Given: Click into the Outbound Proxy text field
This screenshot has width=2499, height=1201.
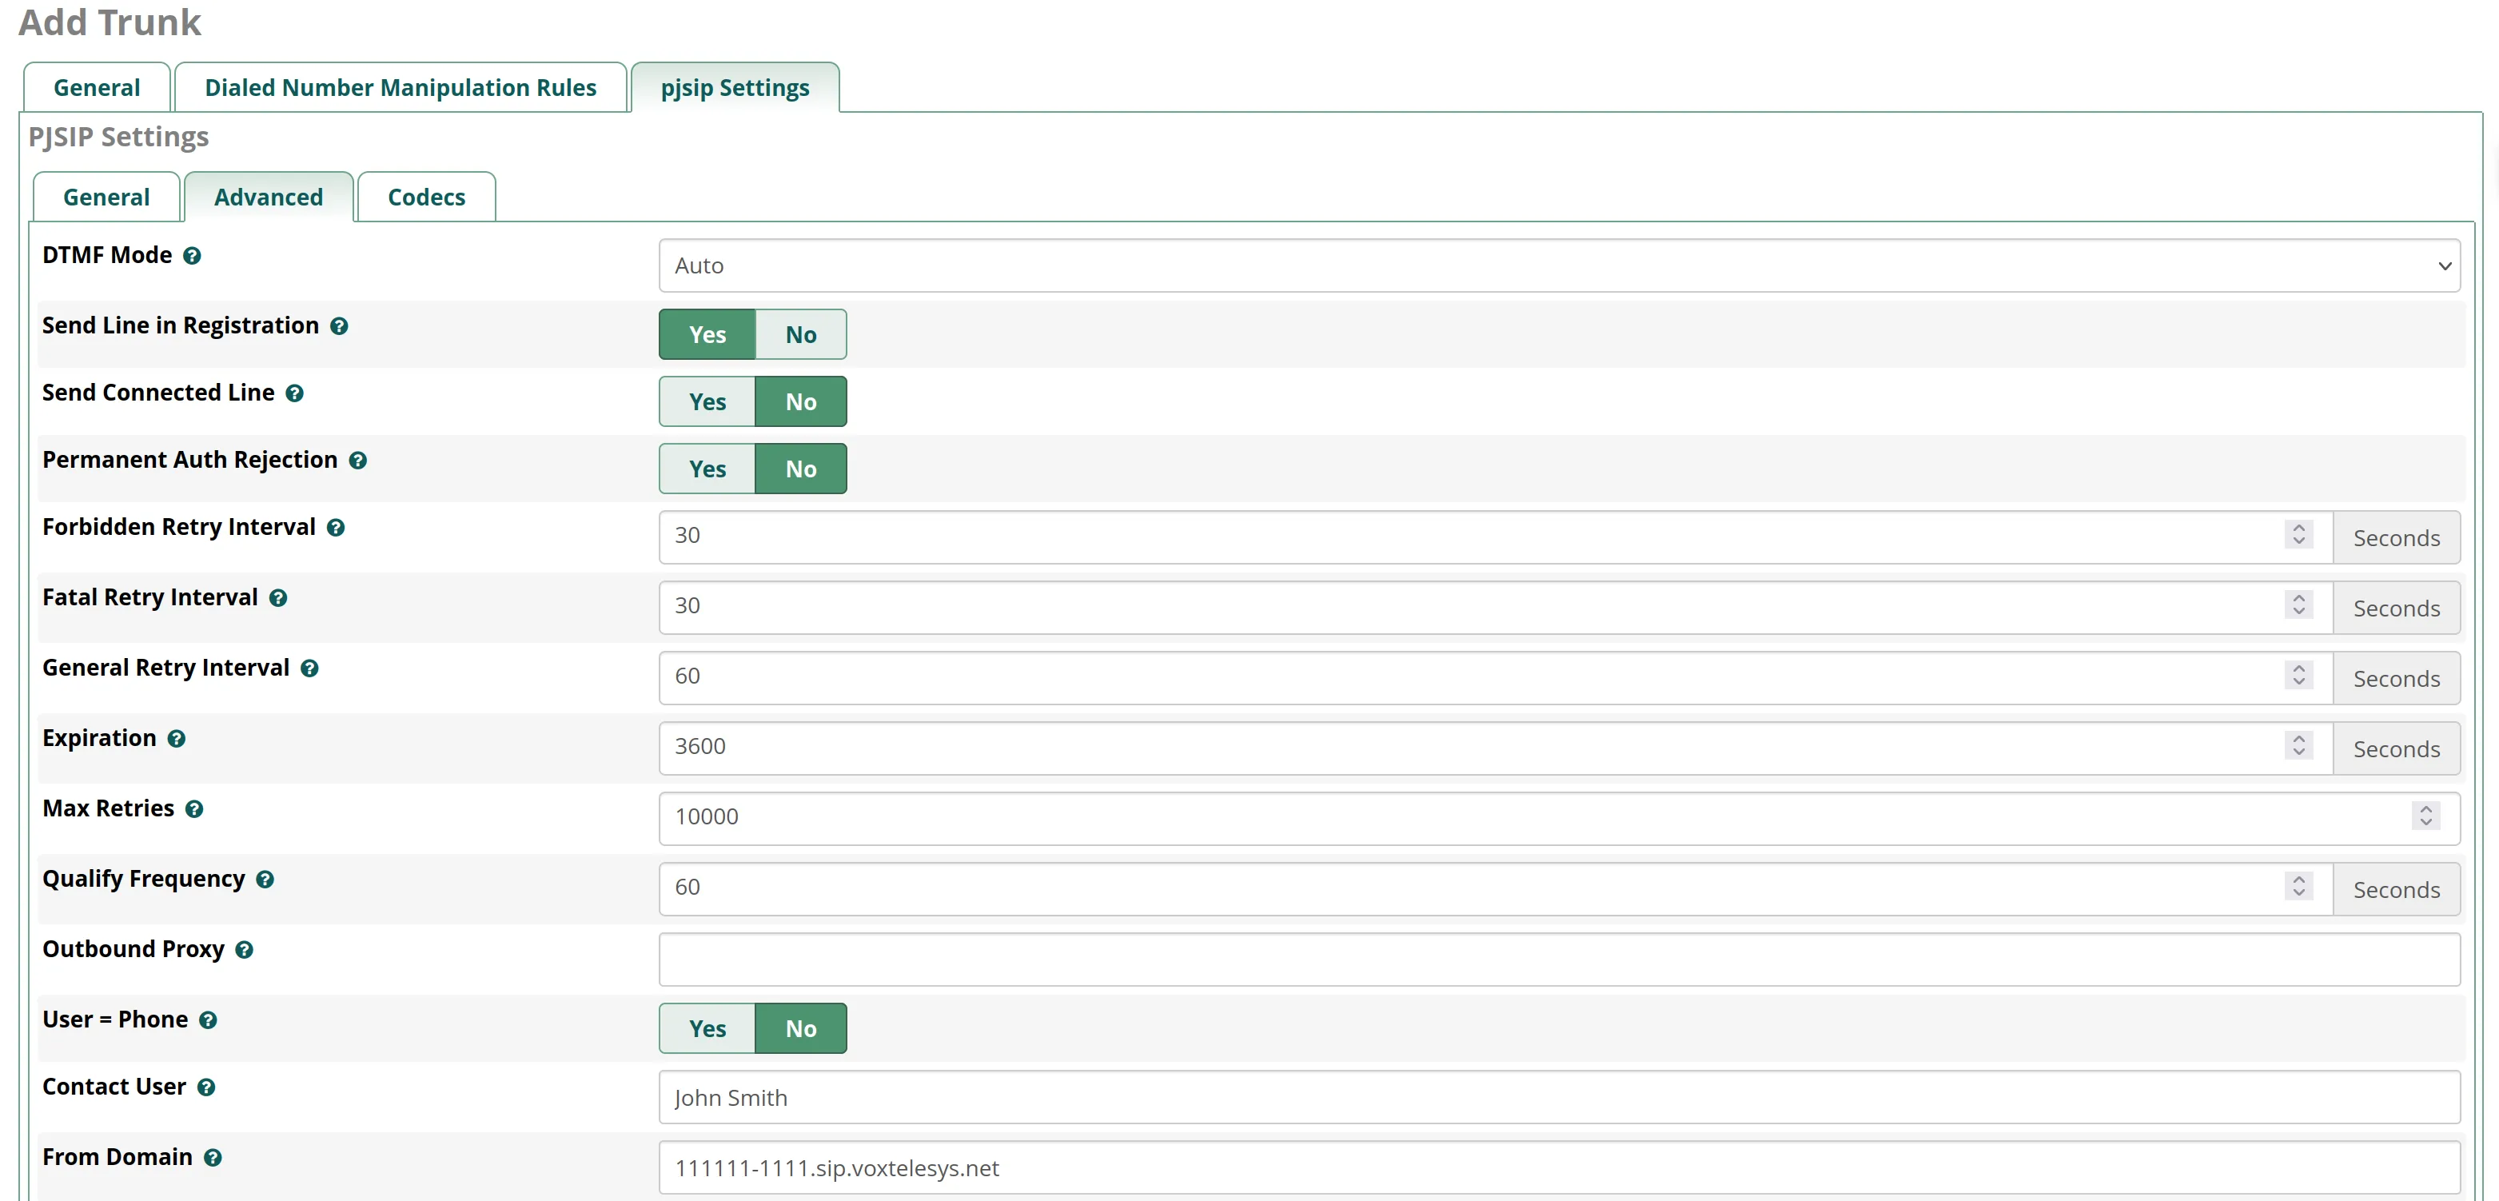Looking at the screenshot, I should [1558, 960].
